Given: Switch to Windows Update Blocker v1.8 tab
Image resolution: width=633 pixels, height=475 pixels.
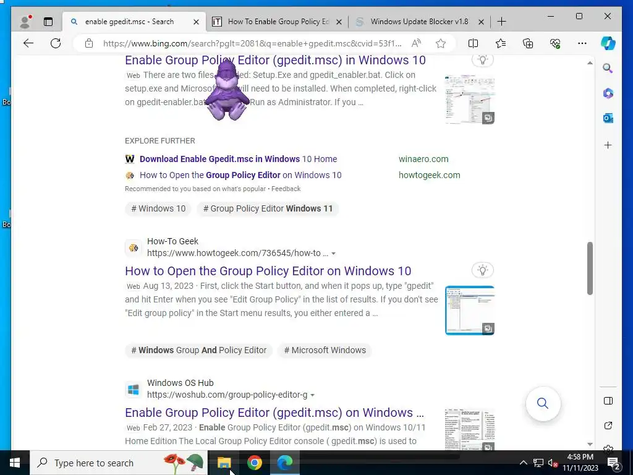Looking at the screenshot, I should pyautogui.click(x=420, y=22).
